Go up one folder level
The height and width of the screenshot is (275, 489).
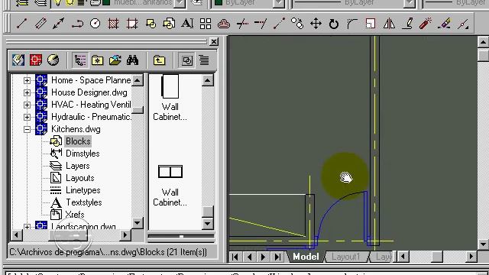coord(159,60)
